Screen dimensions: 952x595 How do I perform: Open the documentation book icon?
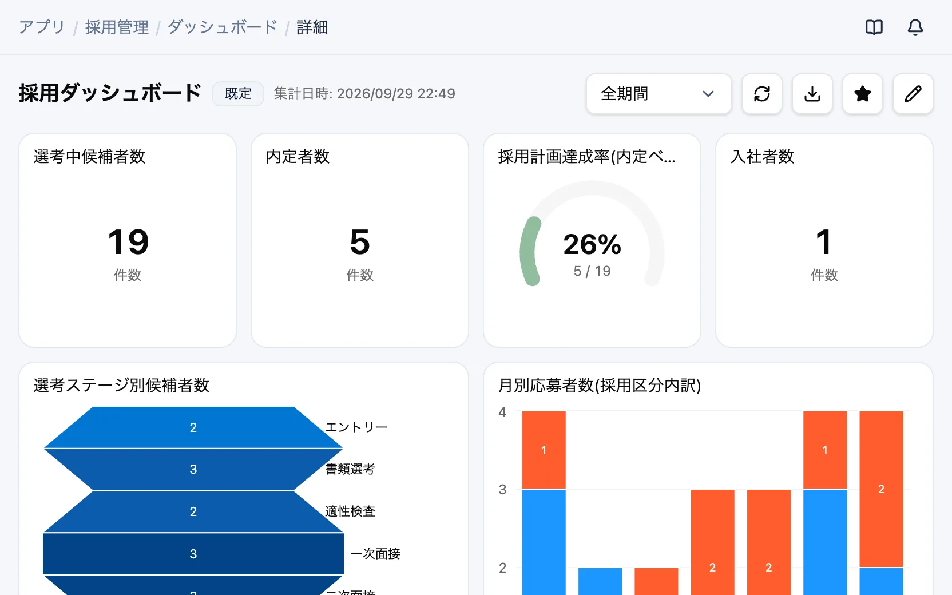[874, 27]
